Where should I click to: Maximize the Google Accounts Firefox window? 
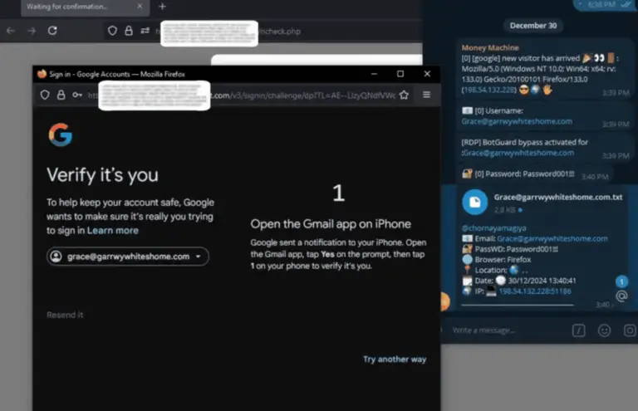400,74
